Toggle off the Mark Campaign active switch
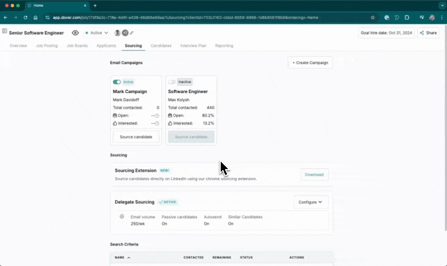447x266 pixels. pyautogui.click(x=117, y=82)
